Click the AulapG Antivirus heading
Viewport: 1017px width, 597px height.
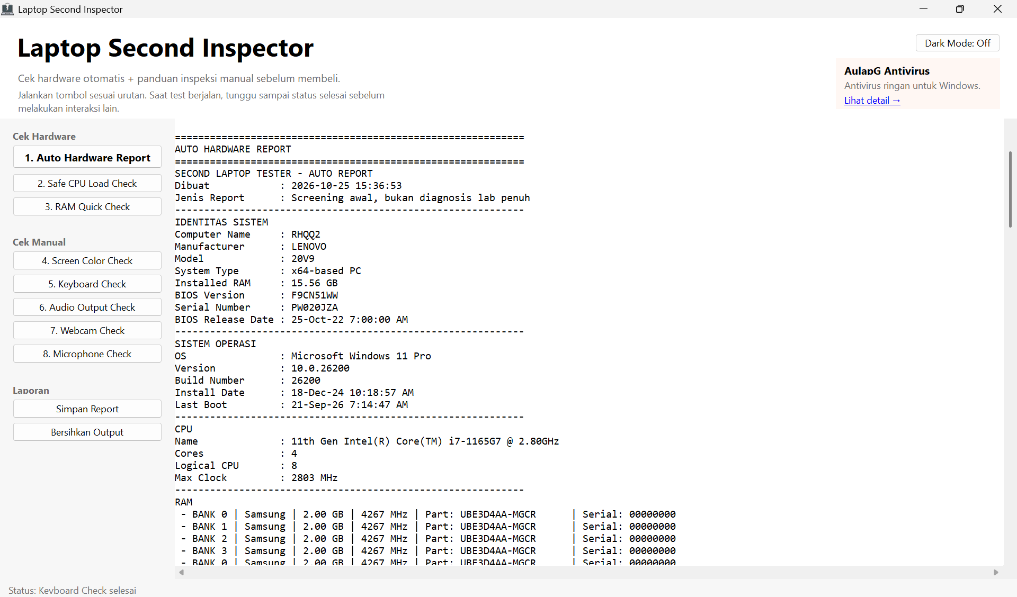point(887,71)
